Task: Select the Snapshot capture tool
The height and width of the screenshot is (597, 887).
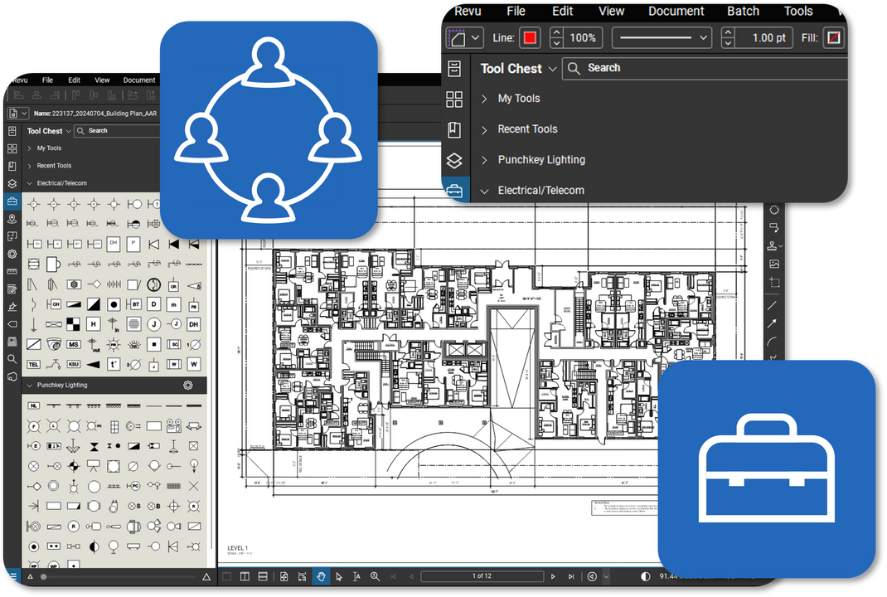Action: pos(773,282)
